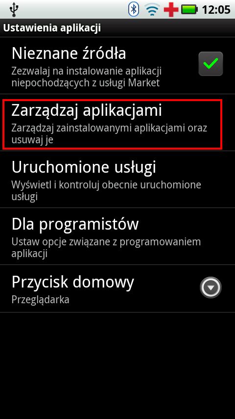Tap the Wi-Fi signal icon

pos(153,10)
